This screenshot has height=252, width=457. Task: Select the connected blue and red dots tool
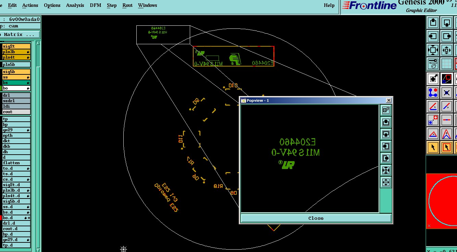click(433, 93)
